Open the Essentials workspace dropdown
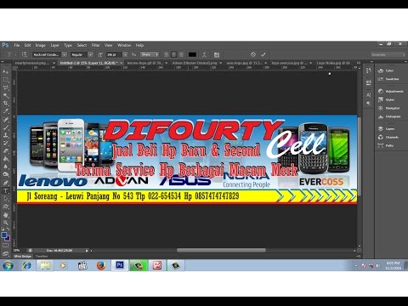The image size is (408, 306). tap(388, 54)
